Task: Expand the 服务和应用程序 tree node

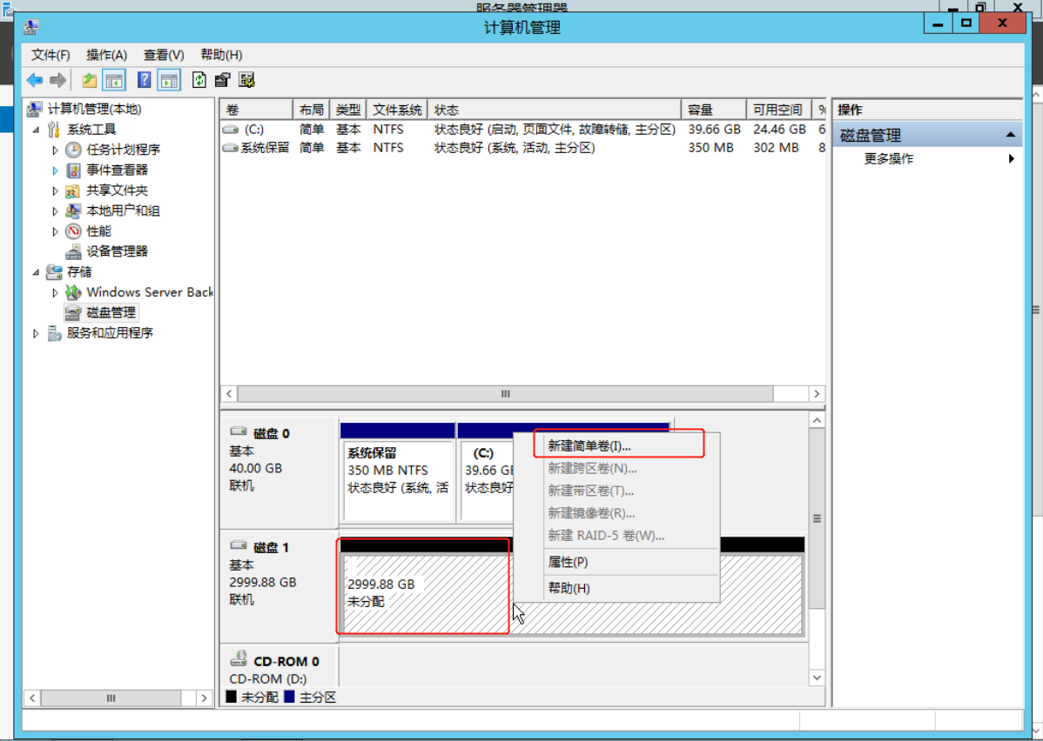Action: point(37,333)
